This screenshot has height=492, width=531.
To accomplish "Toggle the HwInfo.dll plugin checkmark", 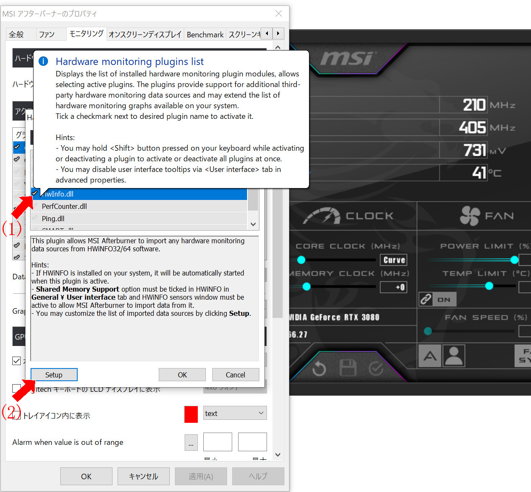I will [35, 193].
